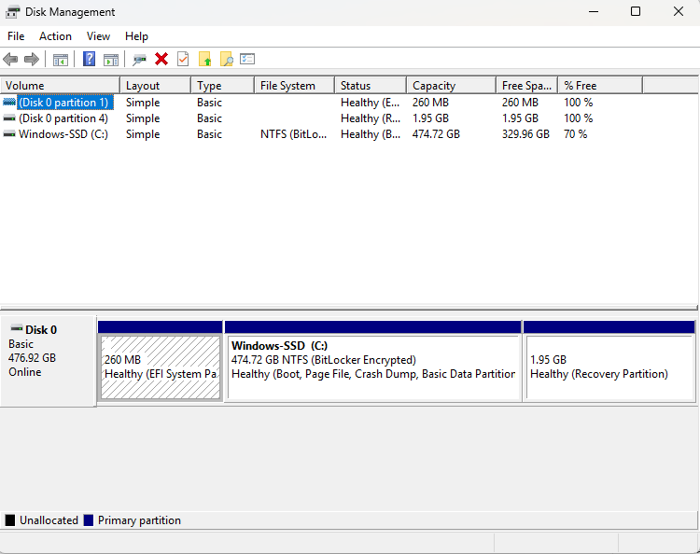Click the 329.96 GB free space cell
Viewport: 700px width, 554px height.
pyautogui.click(x=525, y=134)
